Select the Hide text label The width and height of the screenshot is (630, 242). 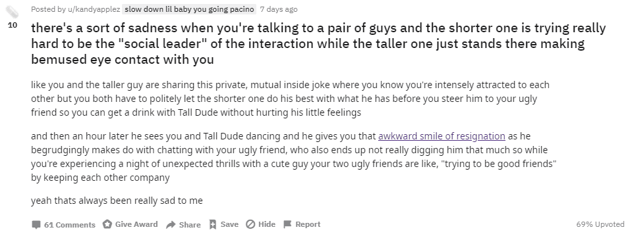267,224
